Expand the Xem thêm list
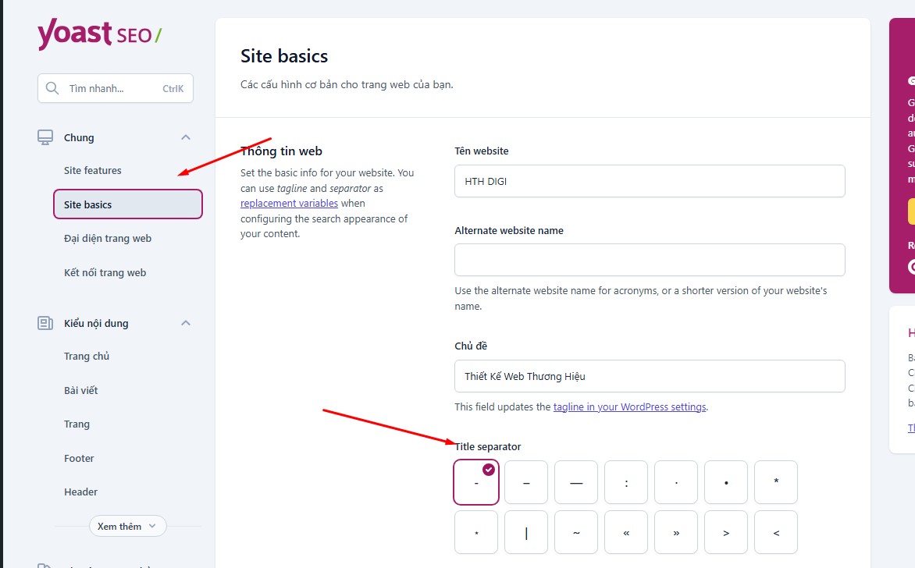The height and width of the screenshot is (568, 915). click(x=127, y=526)
